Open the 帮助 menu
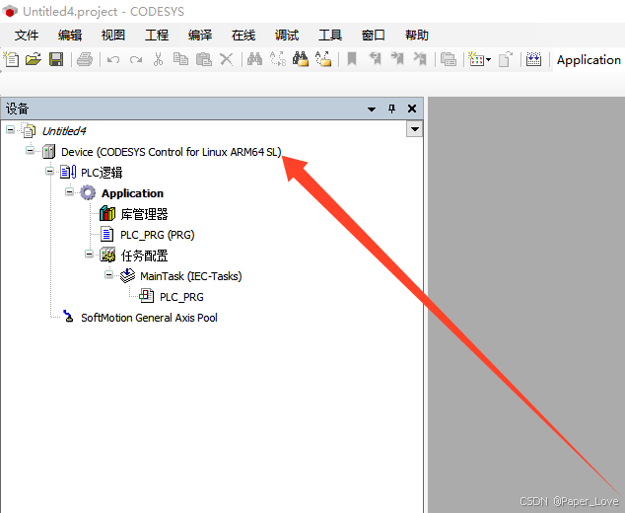The image size is (625, 513). (x=417, y=36)
